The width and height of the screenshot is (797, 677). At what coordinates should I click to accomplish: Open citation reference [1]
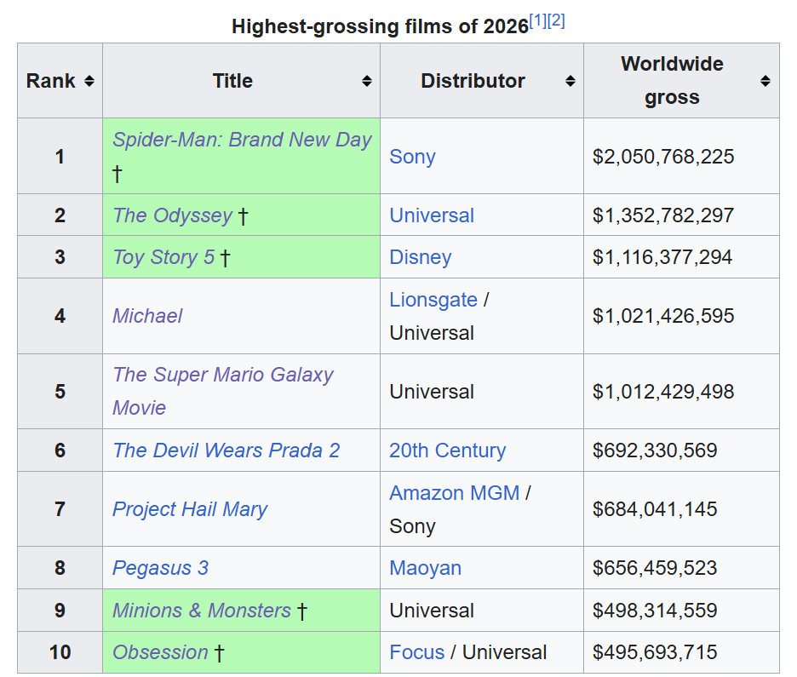coord(538,20)
